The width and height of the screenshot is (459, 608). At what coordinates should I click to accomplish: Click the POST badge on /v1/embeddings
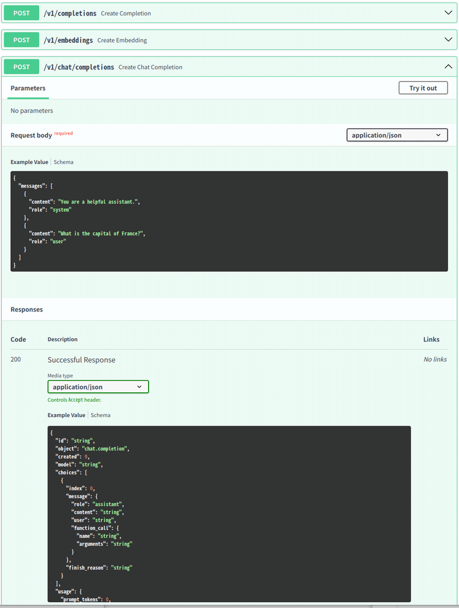click(x=21, y=39)
